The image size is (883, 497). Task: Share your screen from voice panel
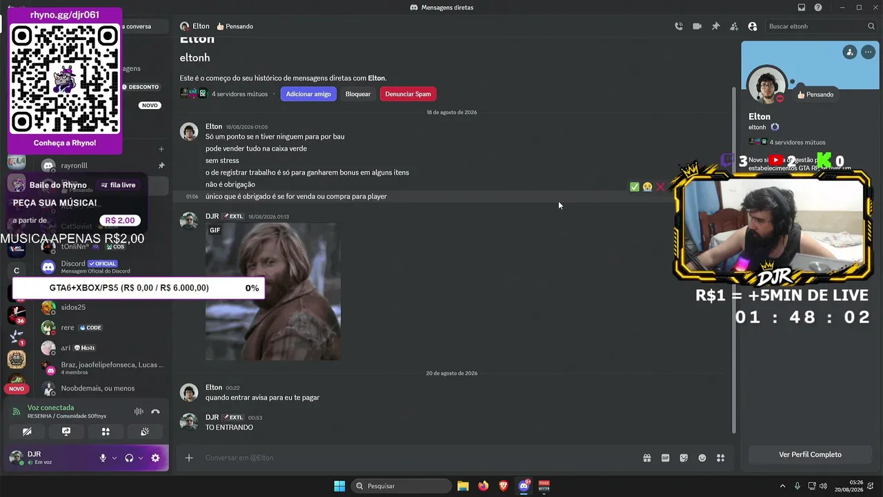click(x=66, y=431)
